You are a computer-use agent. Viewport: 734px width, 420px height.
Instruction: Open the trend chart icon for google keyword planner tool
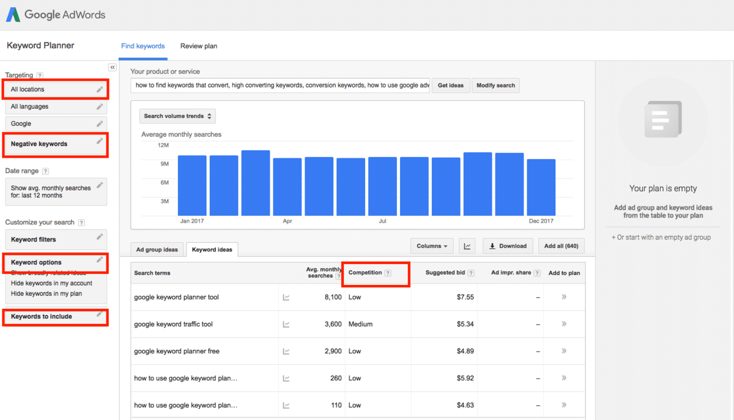coord(286,298)
